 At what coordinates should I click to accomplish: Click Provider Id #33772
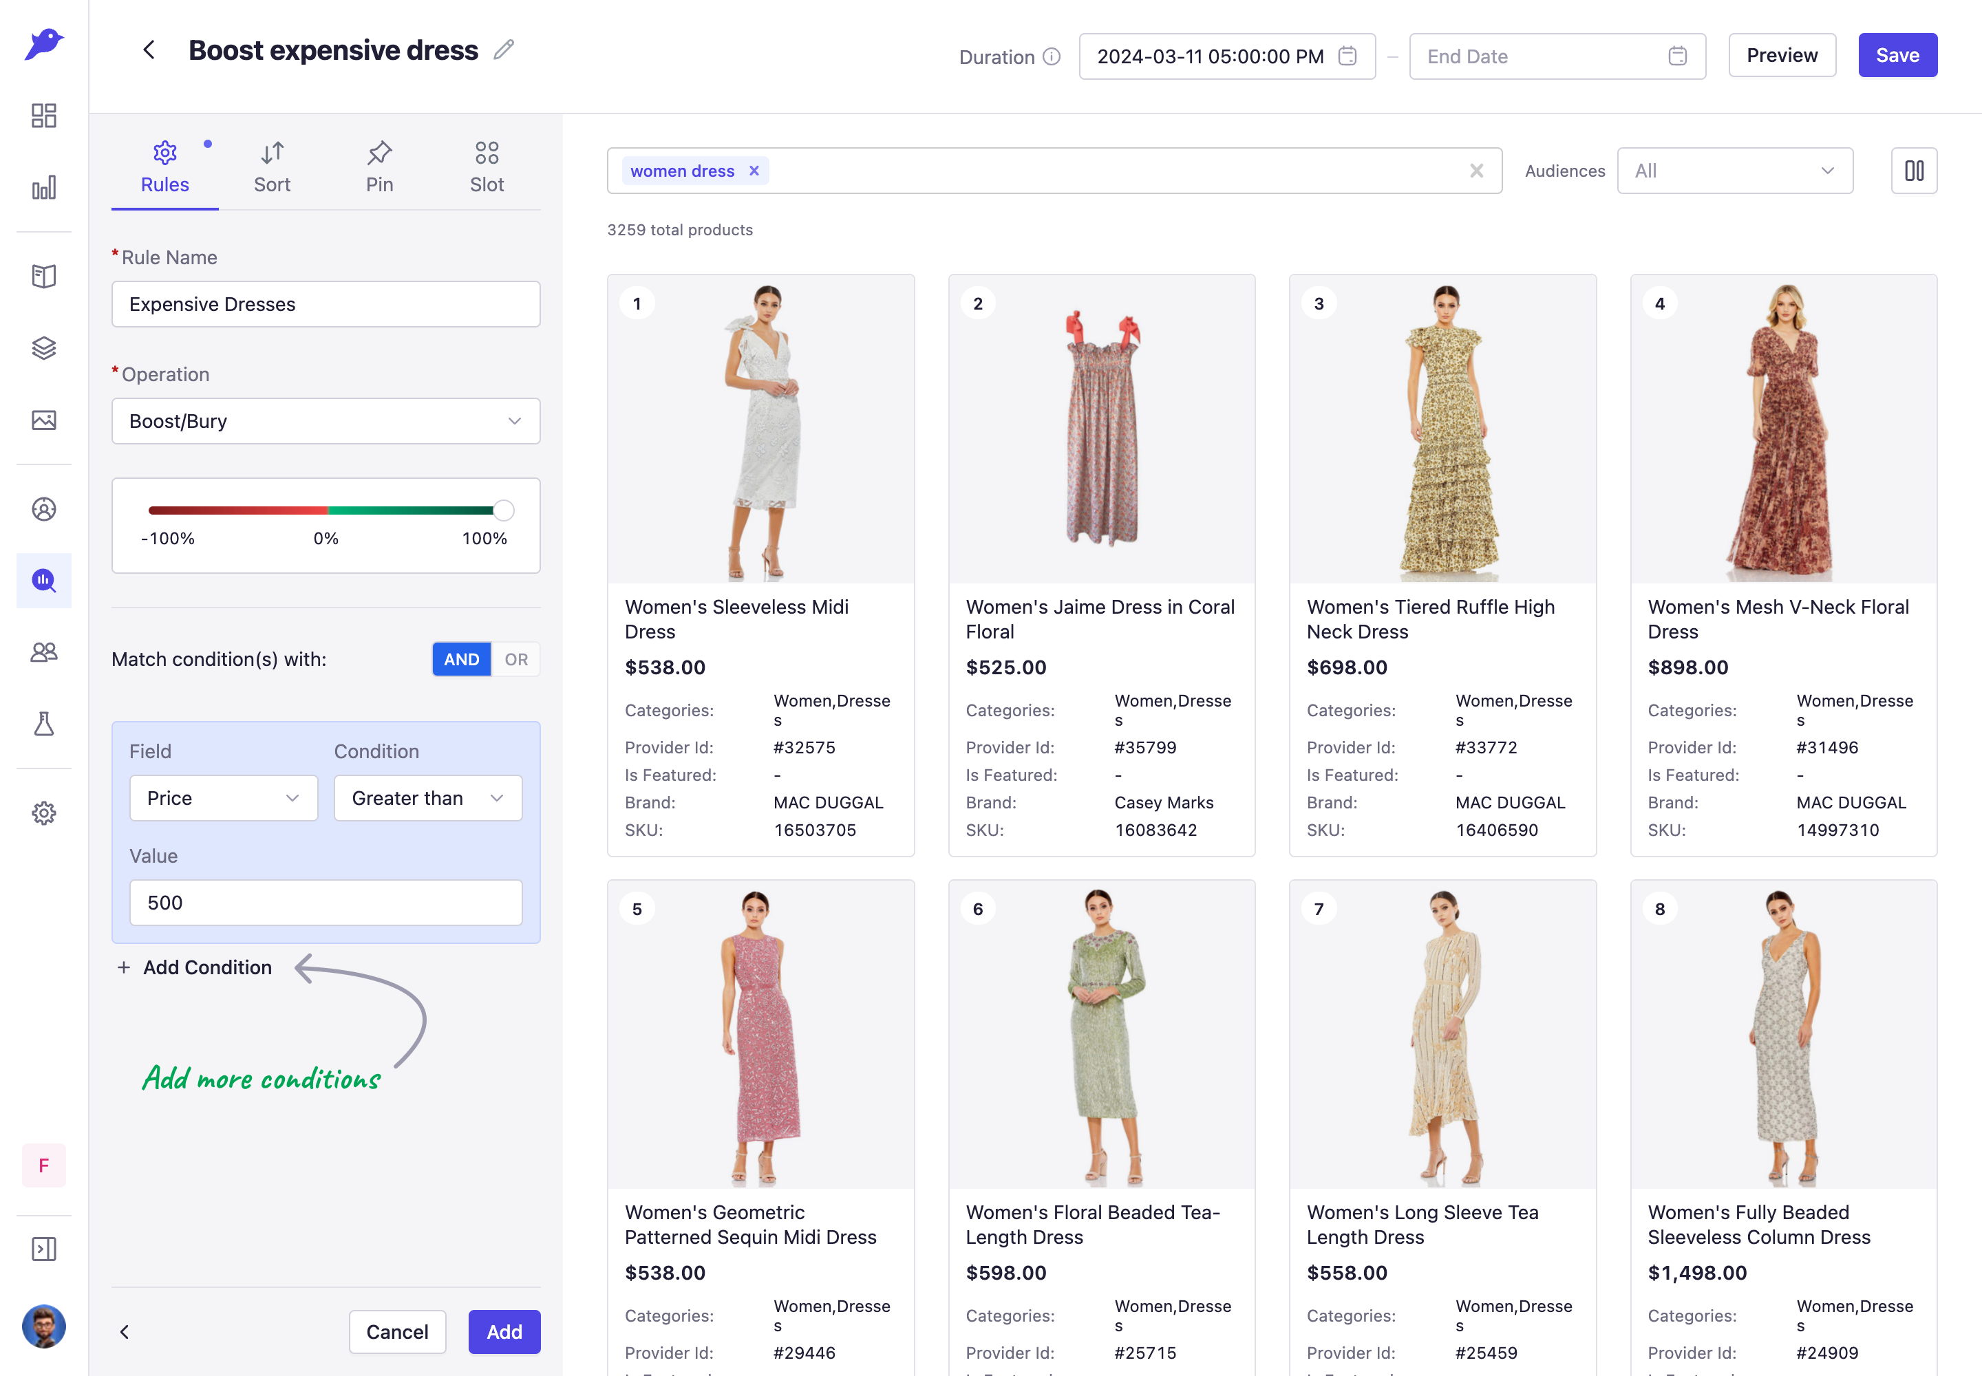tap(1486, 747)
